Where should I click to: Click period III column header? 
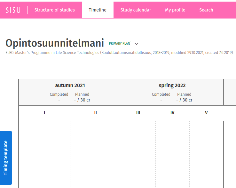coord(138,113)
